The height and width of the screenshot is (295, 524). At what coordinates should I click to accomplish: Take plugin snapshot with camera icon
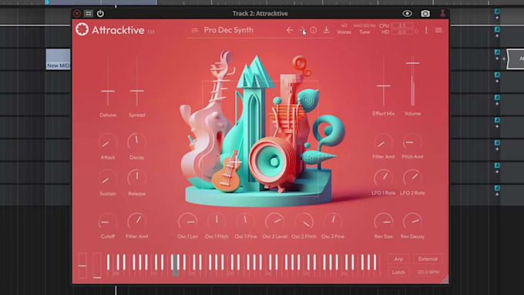point(425,13)
